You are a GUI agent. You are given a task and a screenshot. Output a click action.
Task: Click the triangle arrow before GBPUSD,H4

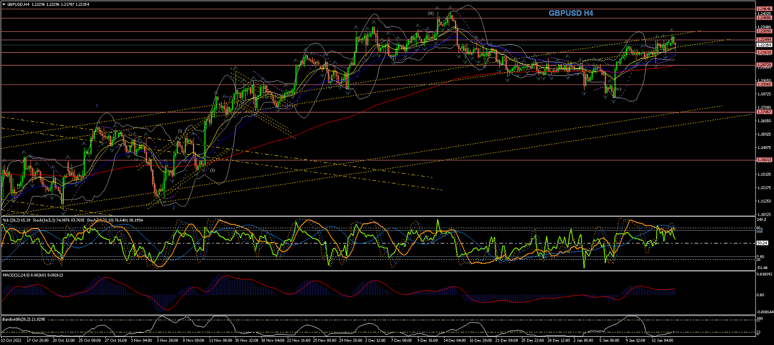3,4
